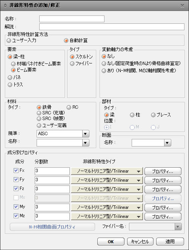Click the title bar collapse arrows icon
This screenshot has width=189, height=250.
(x=5, y=5)
